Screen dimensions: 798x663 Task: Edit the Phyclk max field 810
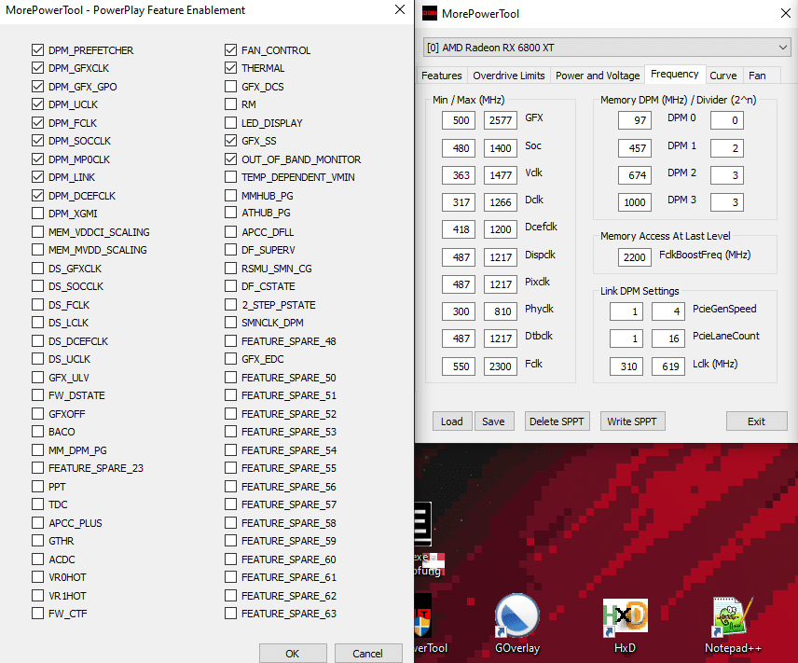tap(501, 311)
